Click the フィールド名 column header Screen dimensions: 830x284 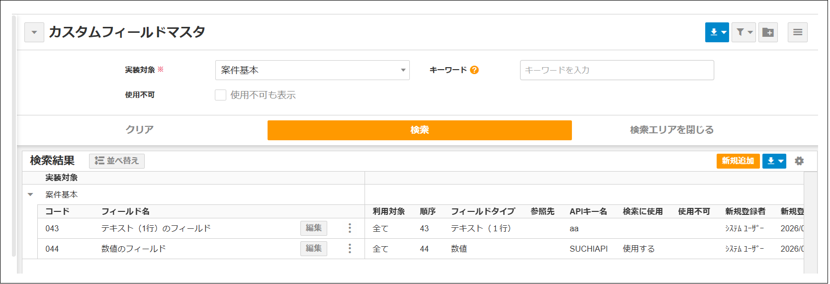pos(125,211)
